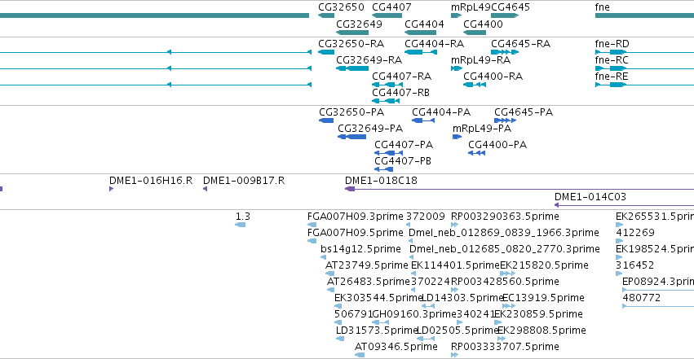
Task: Click the EK230859.5prime EST label
Action: point(539,315)
